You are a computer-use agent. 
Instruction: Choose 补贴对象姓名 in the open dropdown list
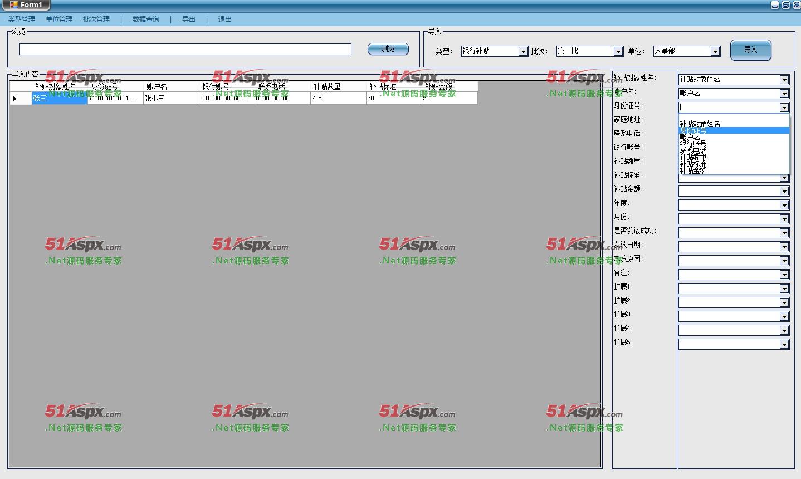point(734,124)
